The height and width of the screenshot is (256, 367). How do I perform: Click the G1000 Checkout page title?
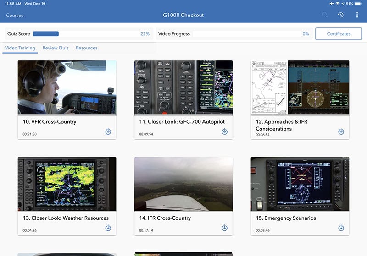coord(183,15)
